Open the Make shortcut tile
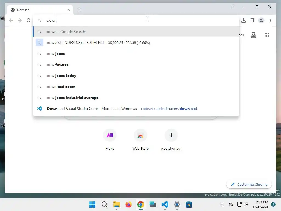This screenshot has width=281, height=211. [x=110, y=140]
